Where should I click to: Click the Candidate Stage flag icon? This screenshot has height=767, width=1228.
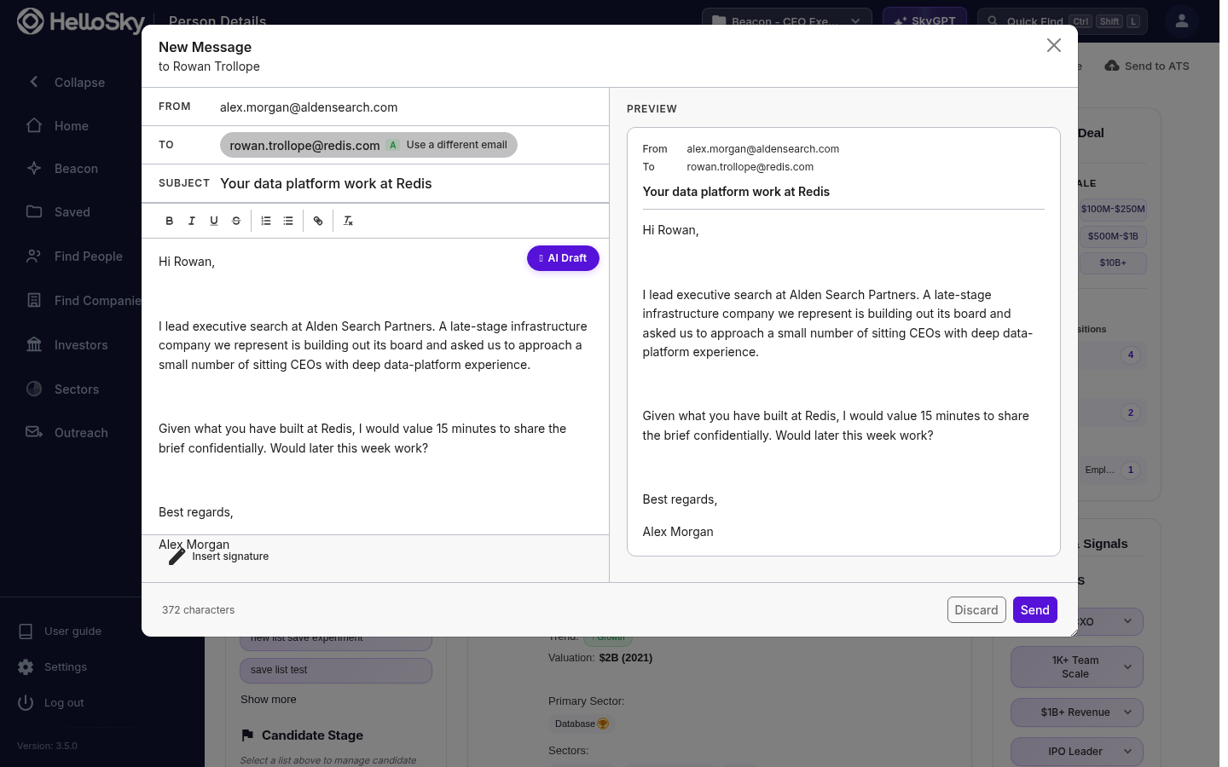(247, 735)
